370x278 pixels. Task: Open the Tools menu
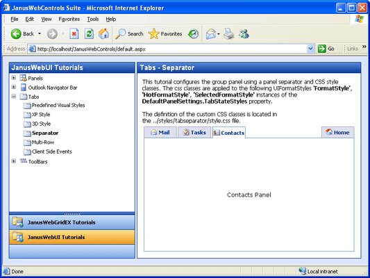pyautogui.click(x=93, y=19)
